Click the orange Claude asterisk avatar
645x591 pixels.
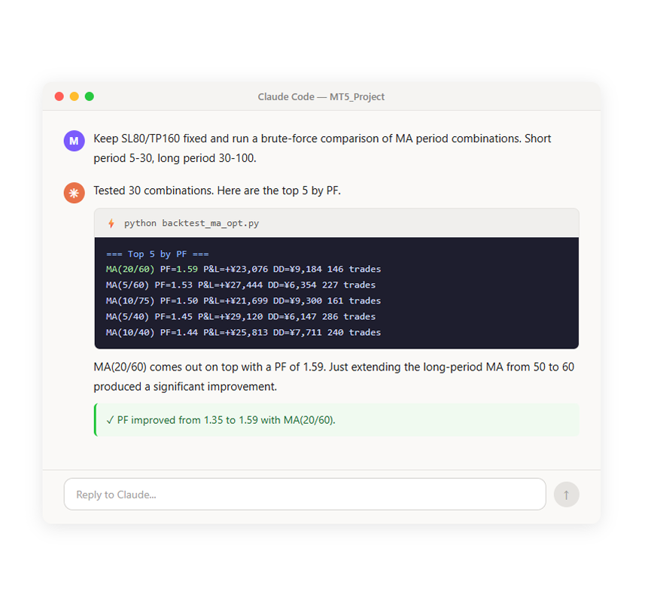[x=74, y=193]
